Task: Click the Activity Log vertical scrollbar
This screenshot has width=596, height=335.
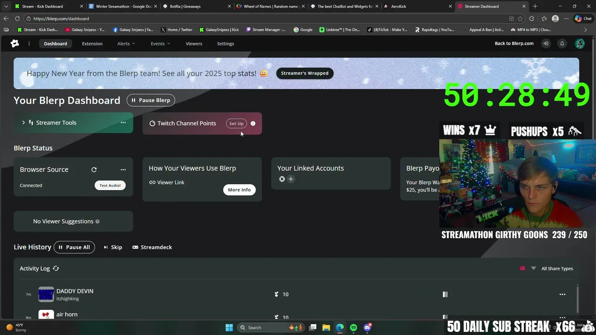Action: pyautogui.click(x=577, y=300)
